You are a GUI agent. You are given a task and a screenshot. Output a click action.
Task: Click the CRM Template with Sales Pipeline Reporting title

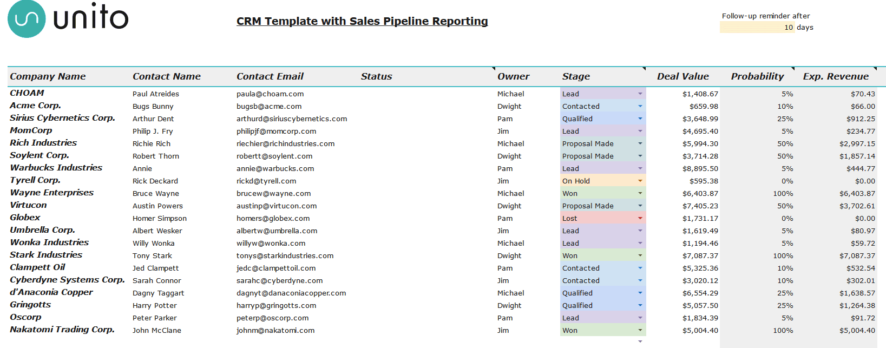362,21
